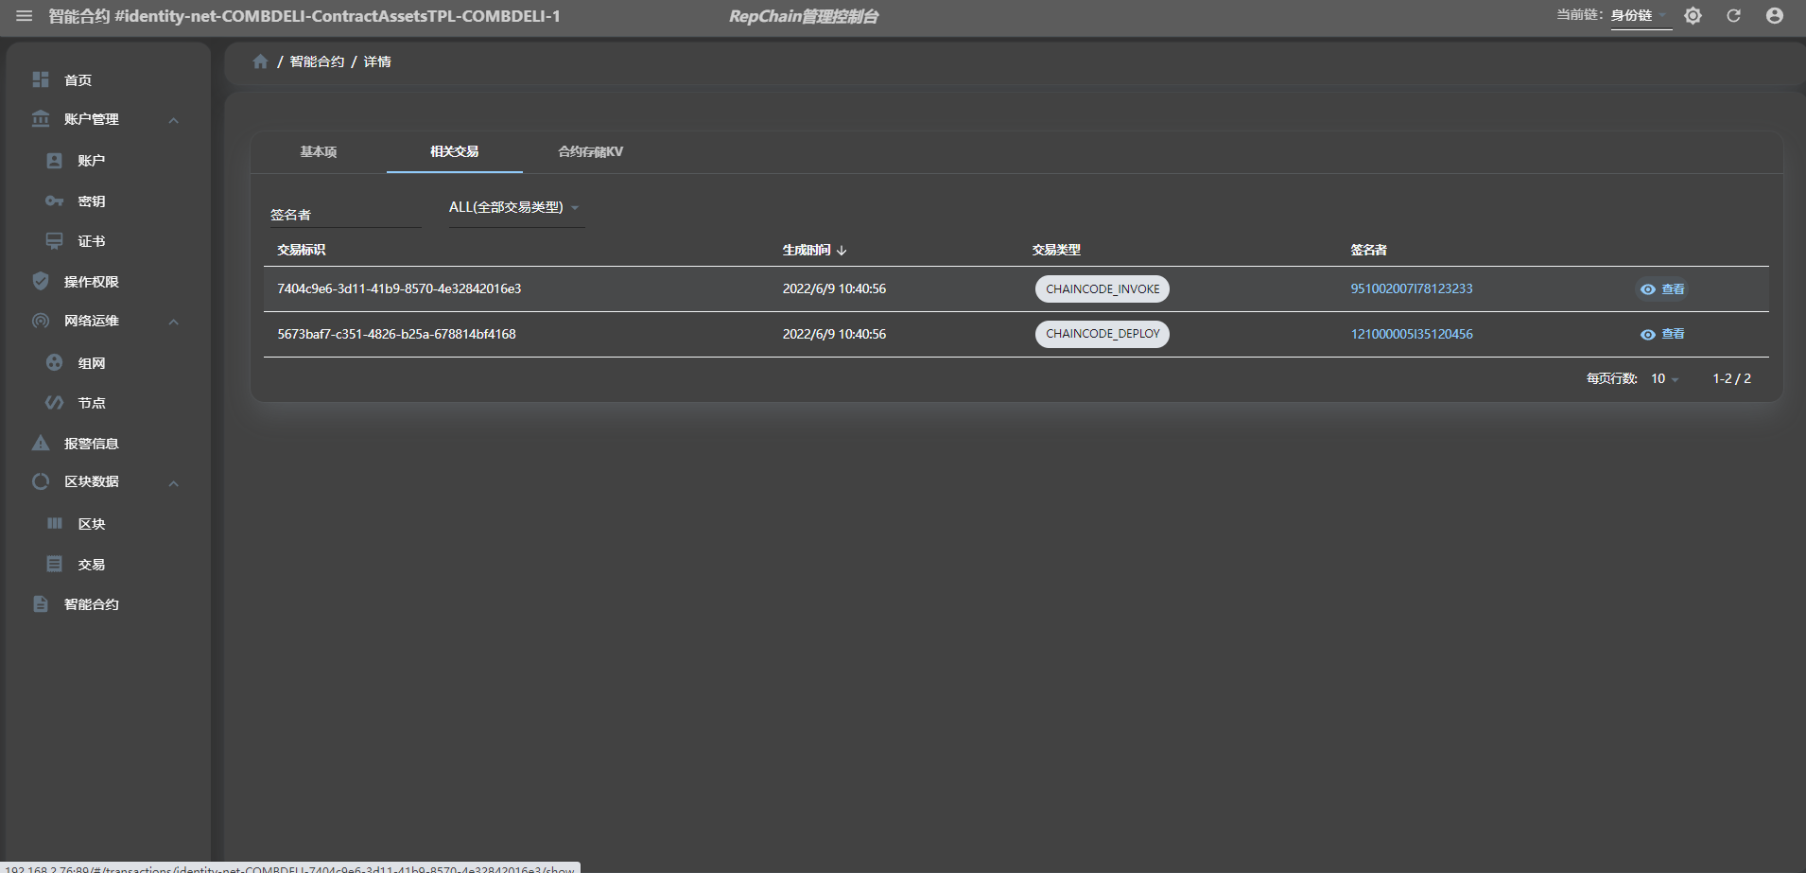Click the 网络运维 network icon
Screen dimensions: 1806x873
(x=41, y=321)
